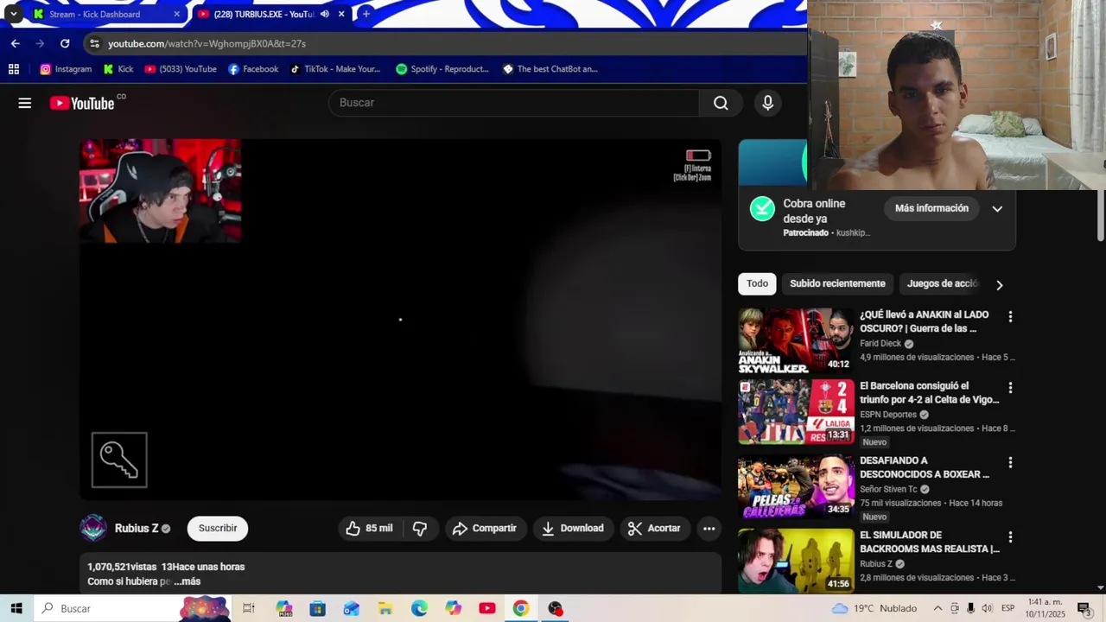
Task: Expand the video description with ...más
Action: [187, 581]
